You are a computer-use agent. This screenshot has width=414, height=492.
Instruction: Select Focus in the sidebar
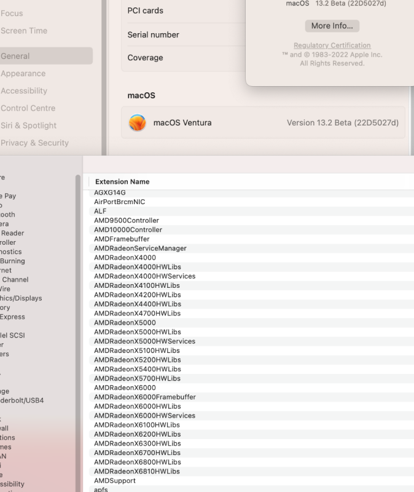click(12, 14)
